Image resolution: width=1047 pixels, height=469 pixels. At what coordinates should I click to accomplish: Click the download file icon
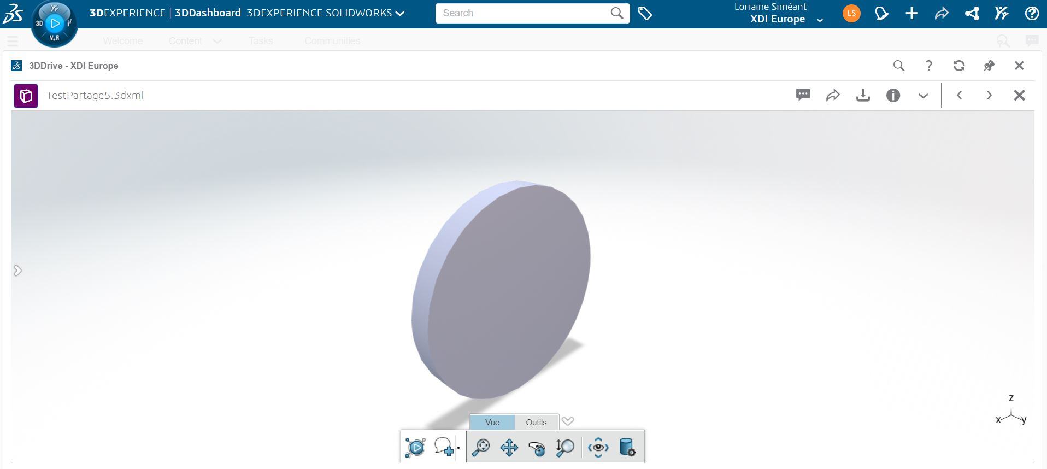coord(863,96)
